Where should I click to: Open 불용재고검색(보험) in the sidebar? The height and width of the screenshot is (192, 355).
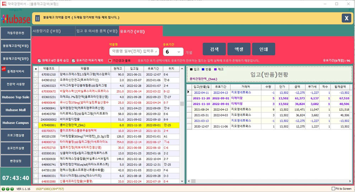coord(16,46)
